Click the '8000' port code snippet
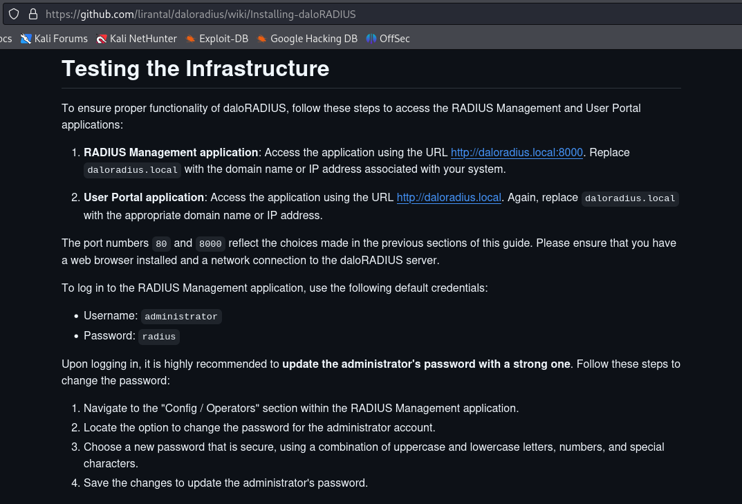Viewport: 742px width, 504px height. [210, 243]
